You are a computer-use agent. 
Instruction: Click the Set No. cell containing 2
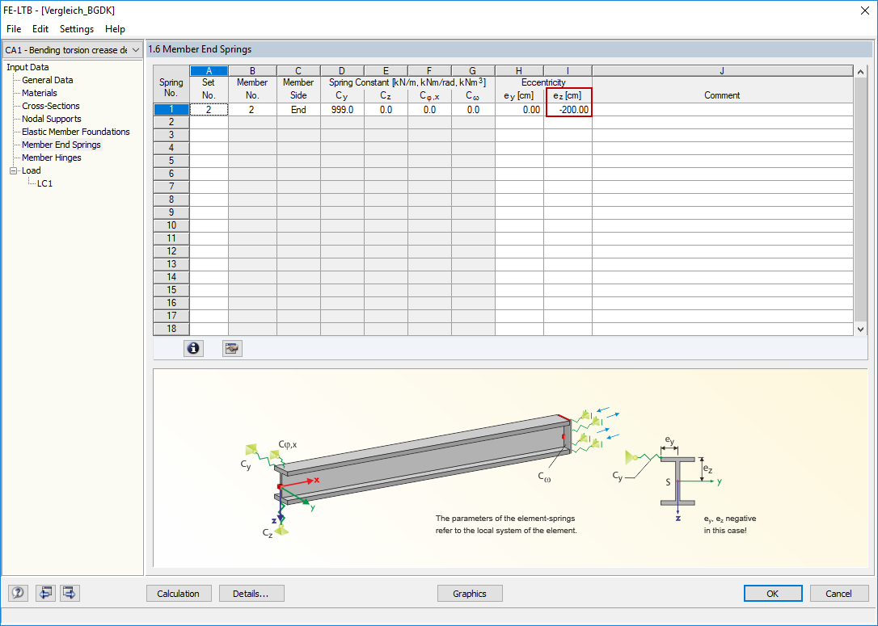209,110
